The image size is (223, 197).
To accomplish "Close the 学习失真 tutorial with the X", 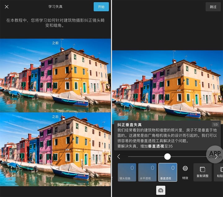I will coord(7,7).
